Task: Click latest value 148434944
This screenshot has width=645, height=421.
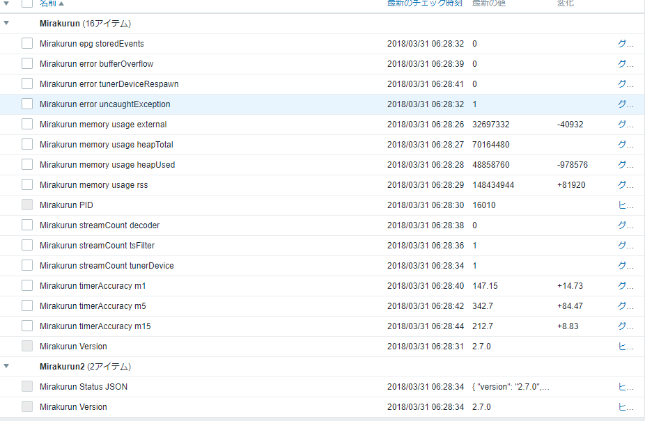Action: (493, 184)
